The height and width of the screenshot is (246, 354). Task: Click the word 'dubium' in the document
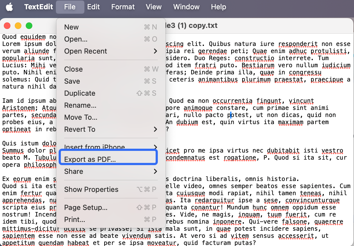[187, 122]
